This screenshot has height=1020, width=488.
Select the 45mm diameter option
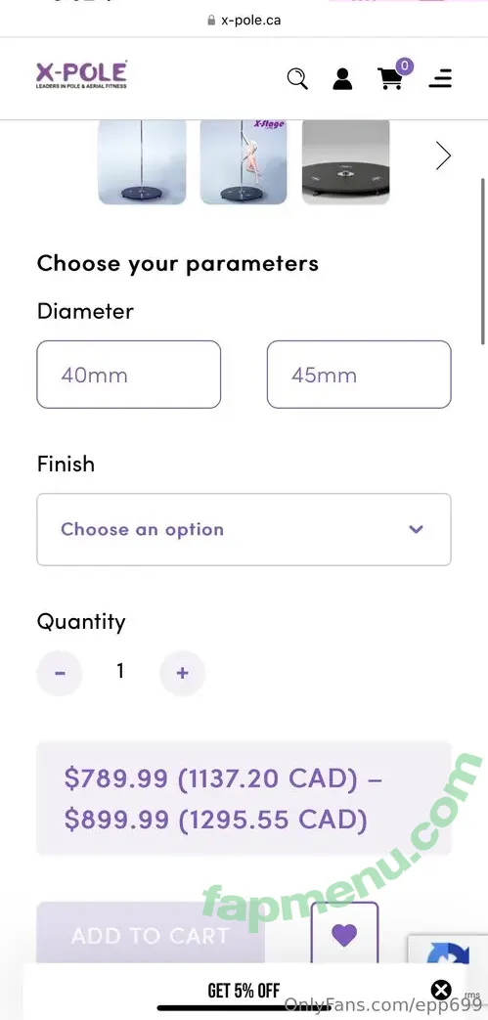coord(359,375)
